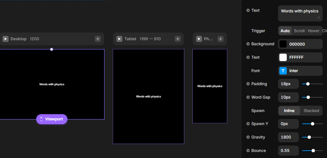The image size is (327, 158).
Task: Click the Inter font T icon
Action: (x=283, y=71)
